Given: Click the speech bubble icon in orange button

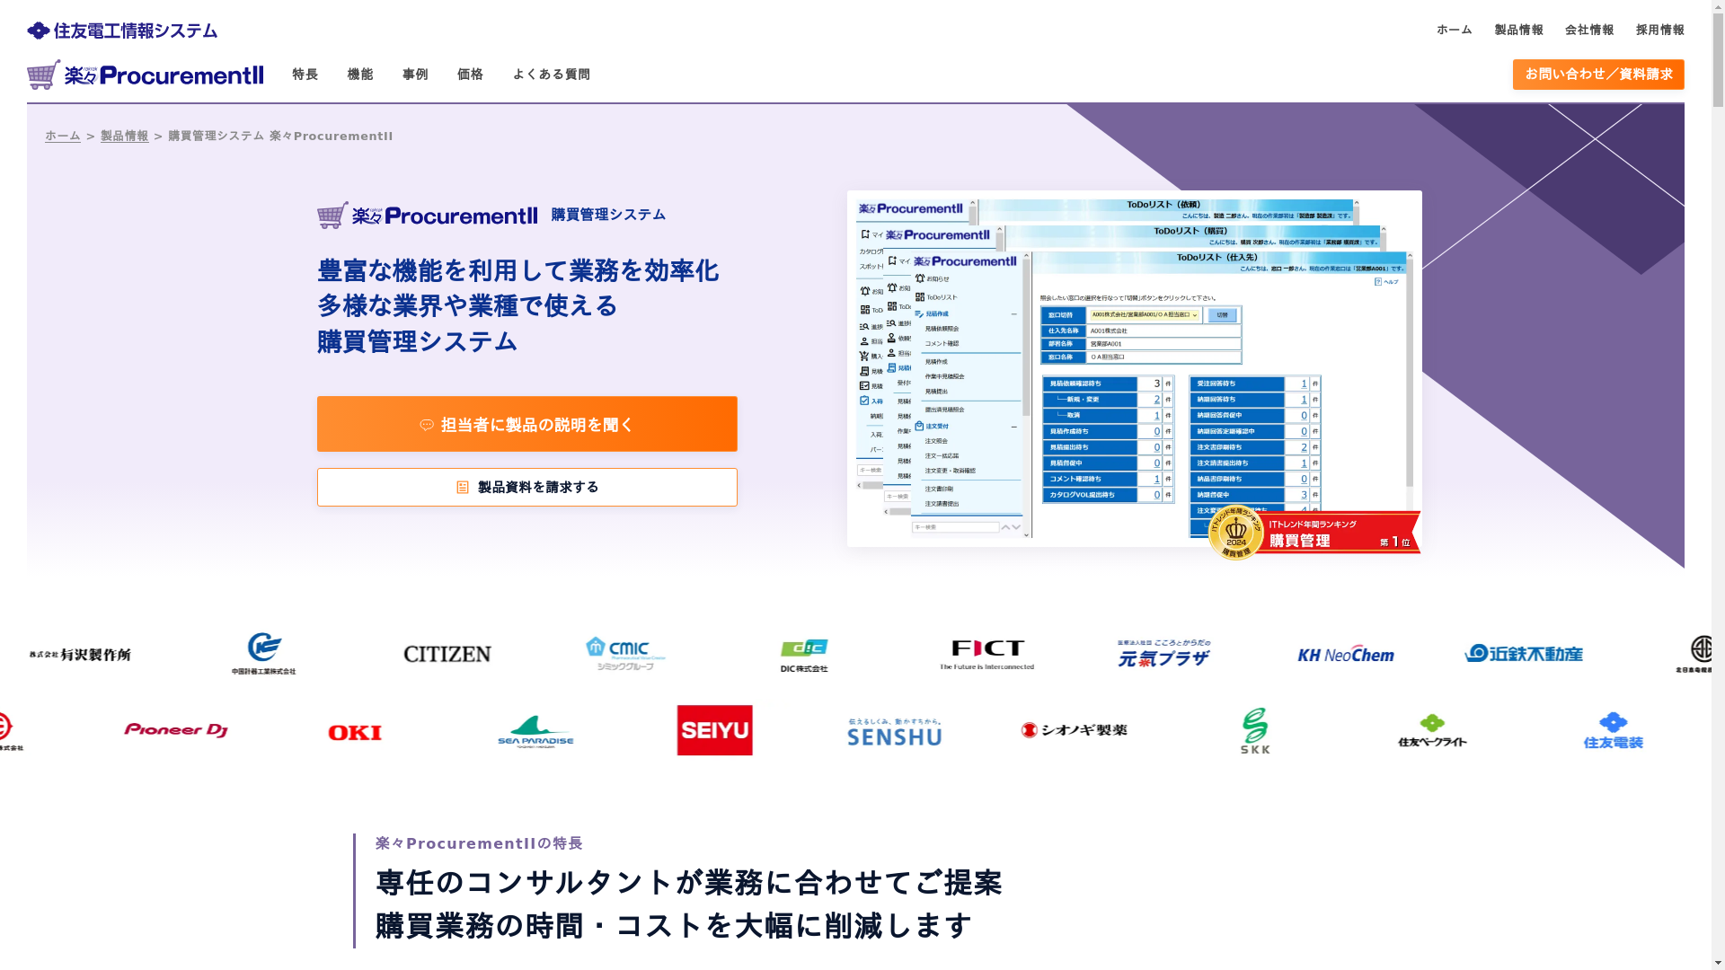Looking at the screenshot, I should coord(427,425).
